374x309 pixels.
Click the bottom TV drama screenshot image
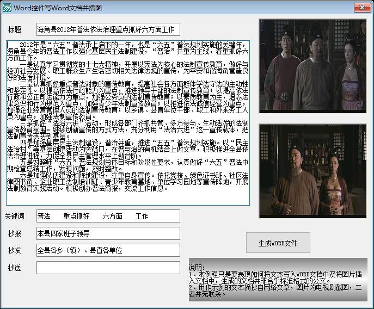(312, 171)
